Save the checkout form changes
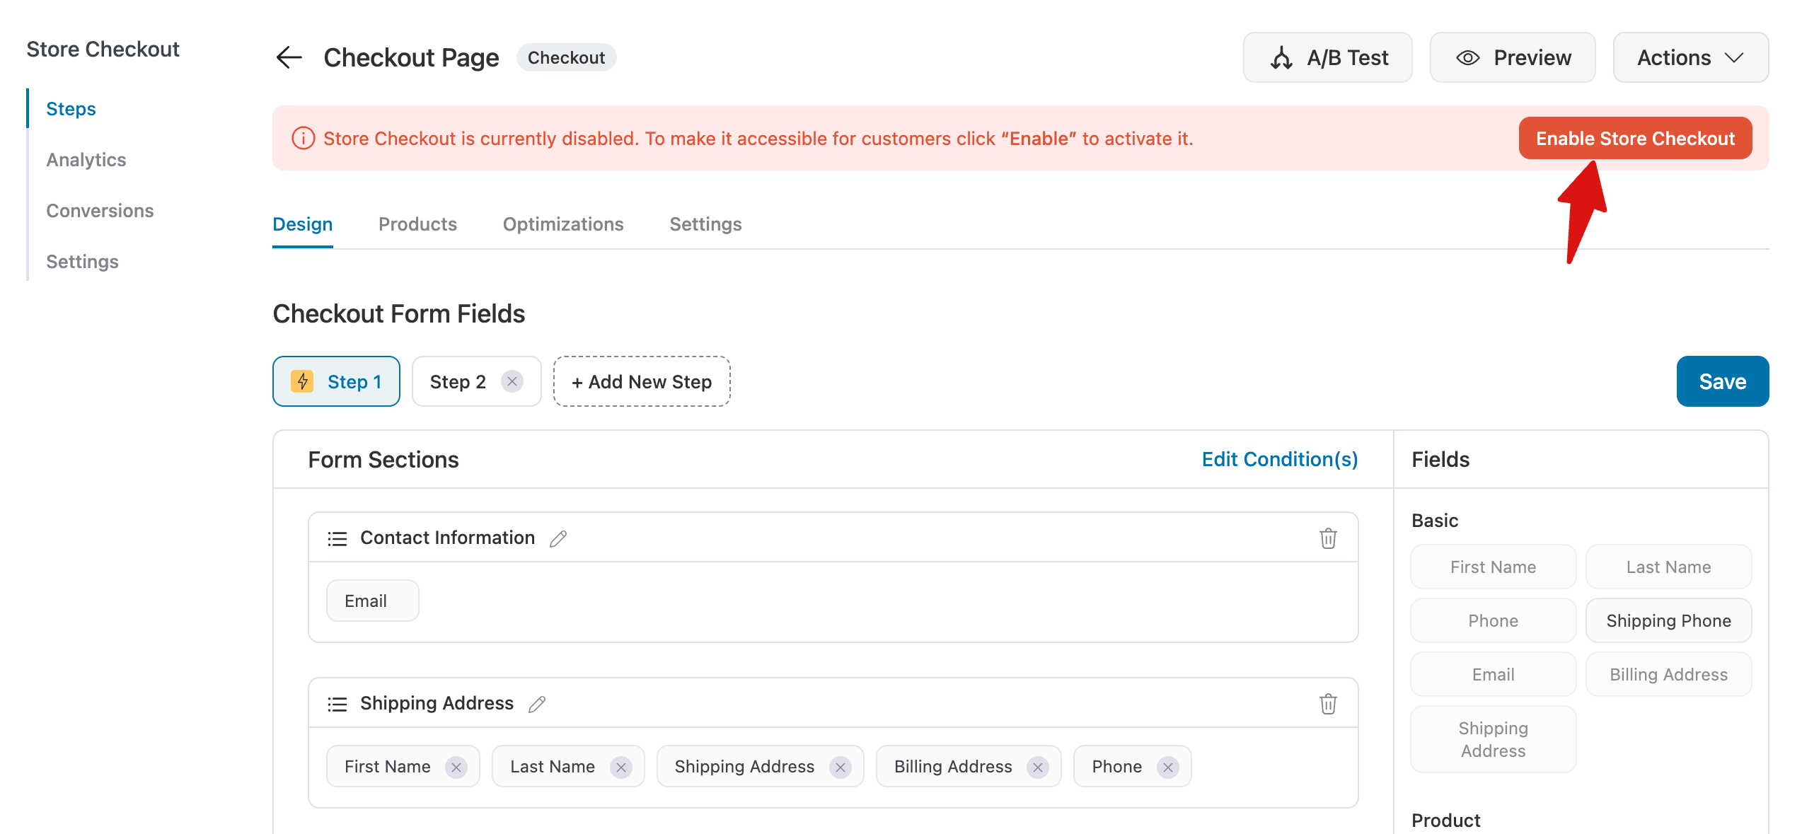The image size is (1802, 834). 1722,381
